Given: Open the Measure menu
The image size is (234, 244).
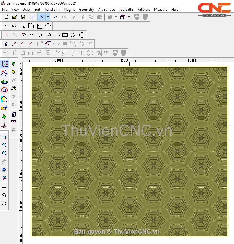Looking at the screenshot, I should (161, 10).
